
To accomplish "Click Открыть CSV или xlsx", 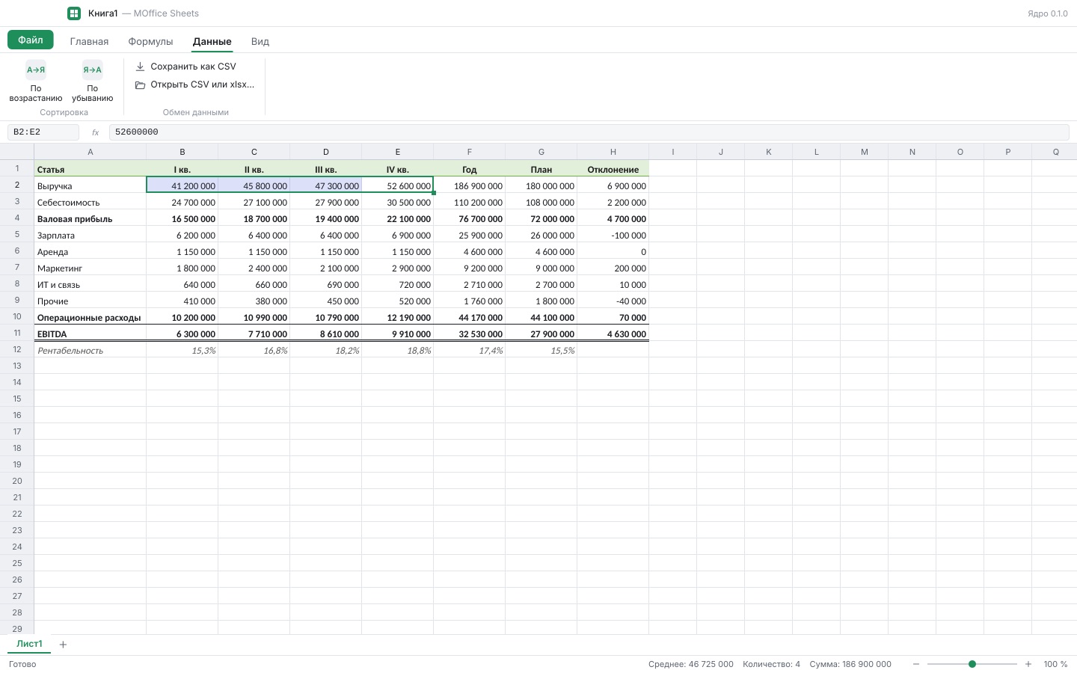I will [194, 84].
